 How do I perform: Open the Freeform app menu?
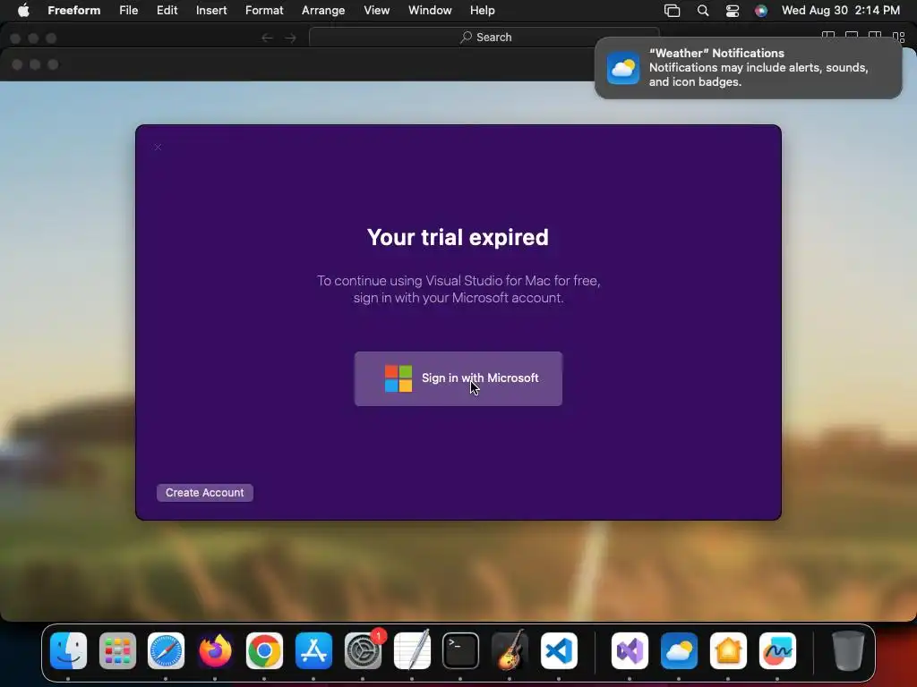click(73, 11)
